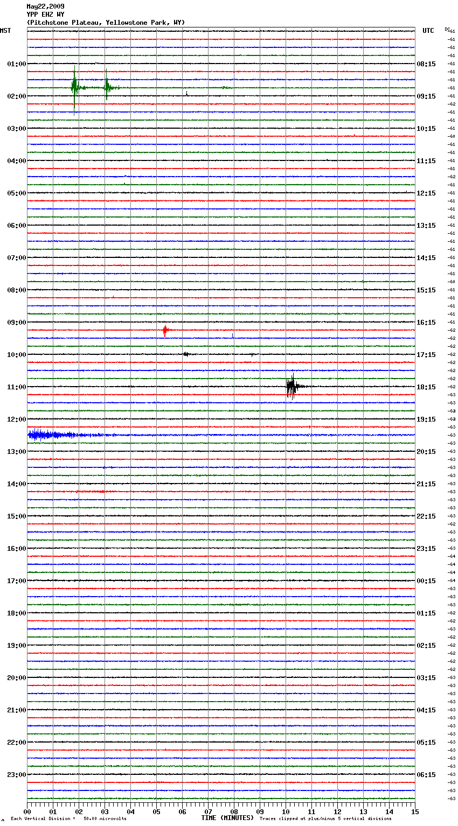Viewport: 458px width, 826px height.
Task: Click minute 13 on the bottom time axis
Action: click(363, 811)
